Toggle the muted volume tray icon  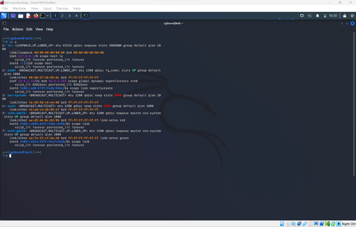310,16
